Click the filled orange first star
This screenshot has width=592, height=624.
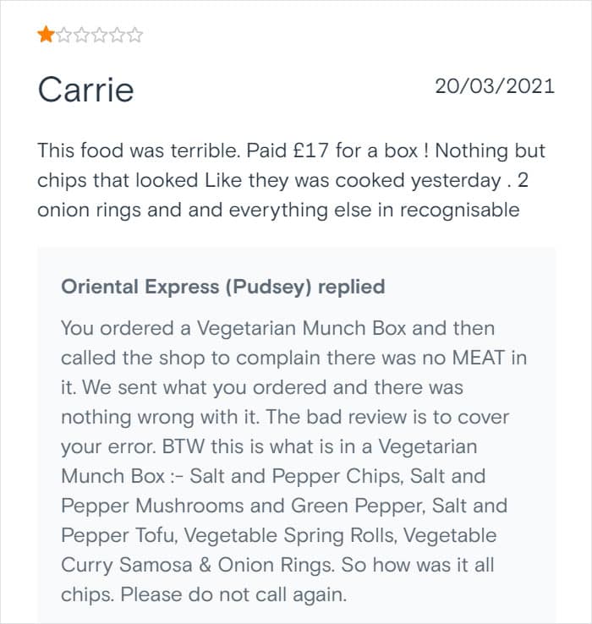click(47, 35)
